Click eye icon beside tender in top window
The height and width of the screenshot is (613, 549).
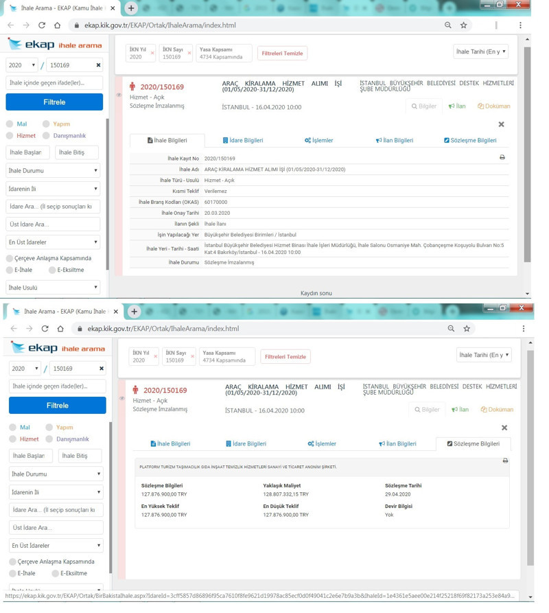point(119,95)
